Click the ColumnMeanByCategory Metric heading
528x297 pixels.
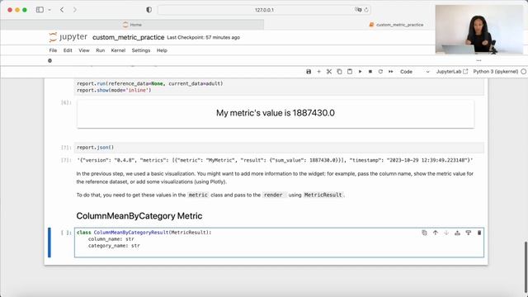click(x=139, y=216)
